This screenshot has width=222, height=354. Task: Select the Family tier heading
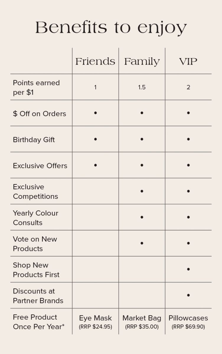[x=142, y=61]
